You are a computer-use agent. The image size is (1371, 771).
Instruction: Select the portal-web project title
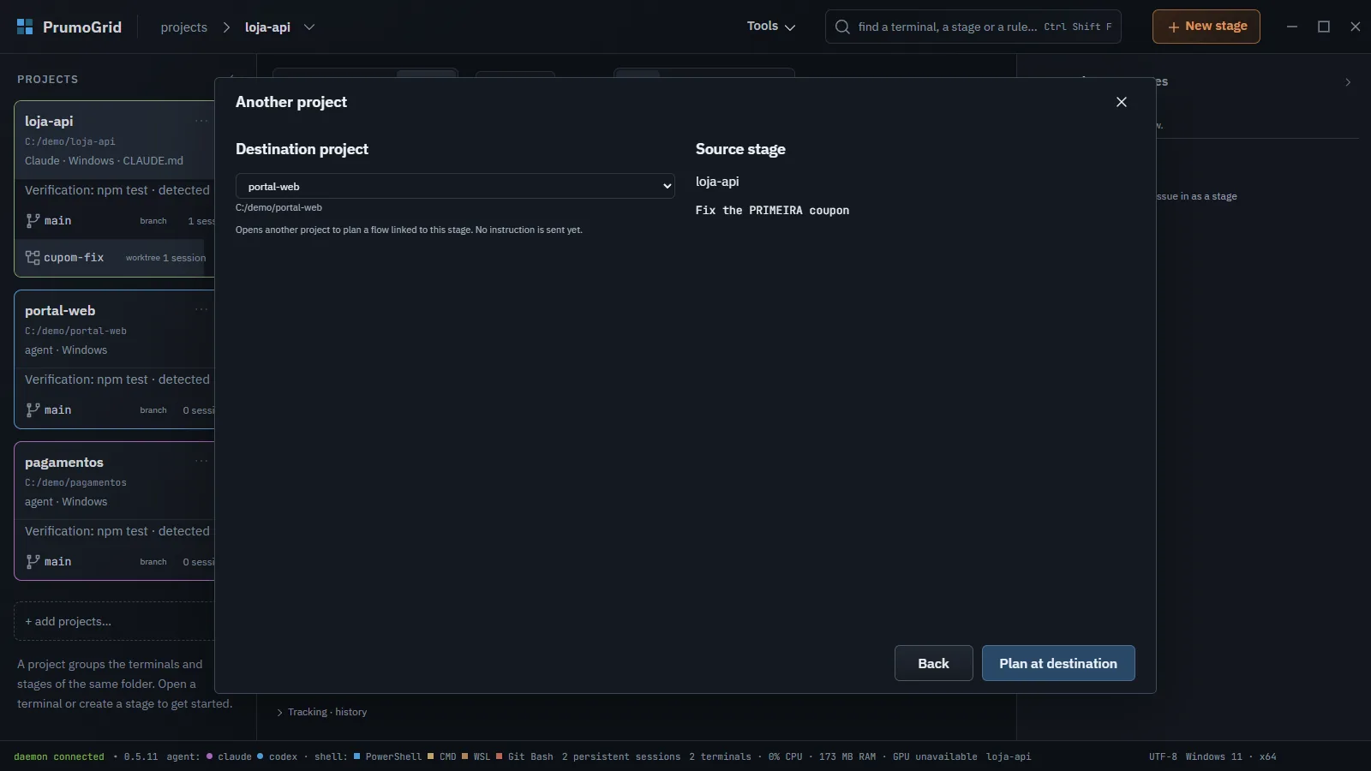point(60,310)
